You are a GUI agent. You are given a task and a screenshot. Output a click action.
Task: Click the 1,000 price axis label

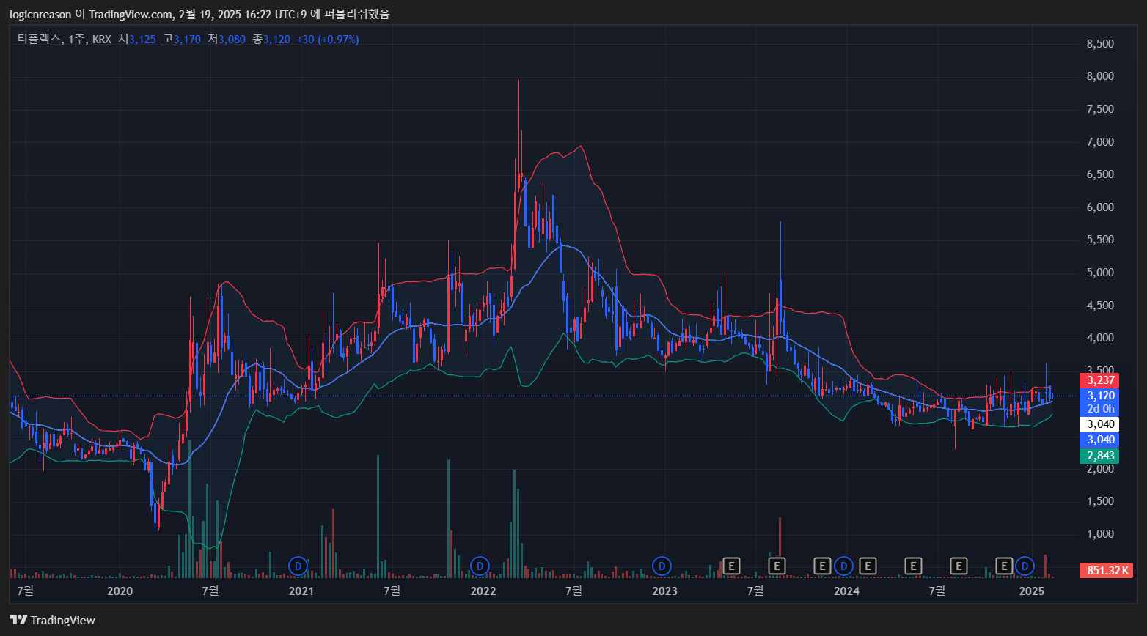click(x=1099, y=534)
